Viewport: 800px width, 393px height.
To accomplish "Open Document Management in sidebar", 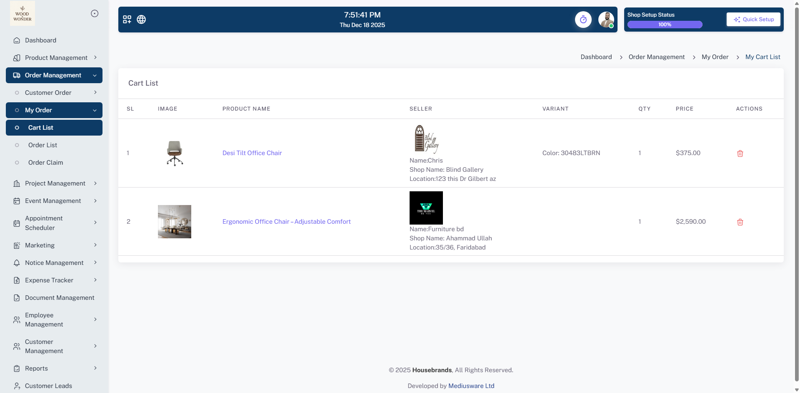I will pos(60,298).
